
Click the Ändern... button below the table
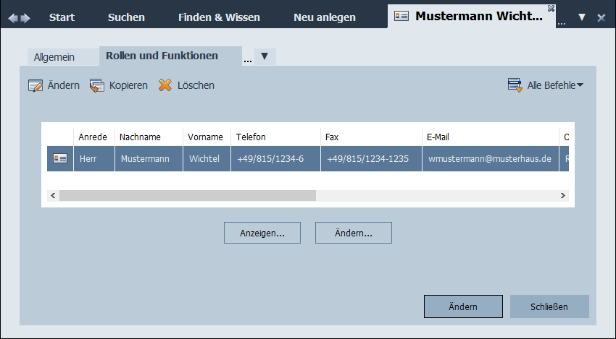354,233
